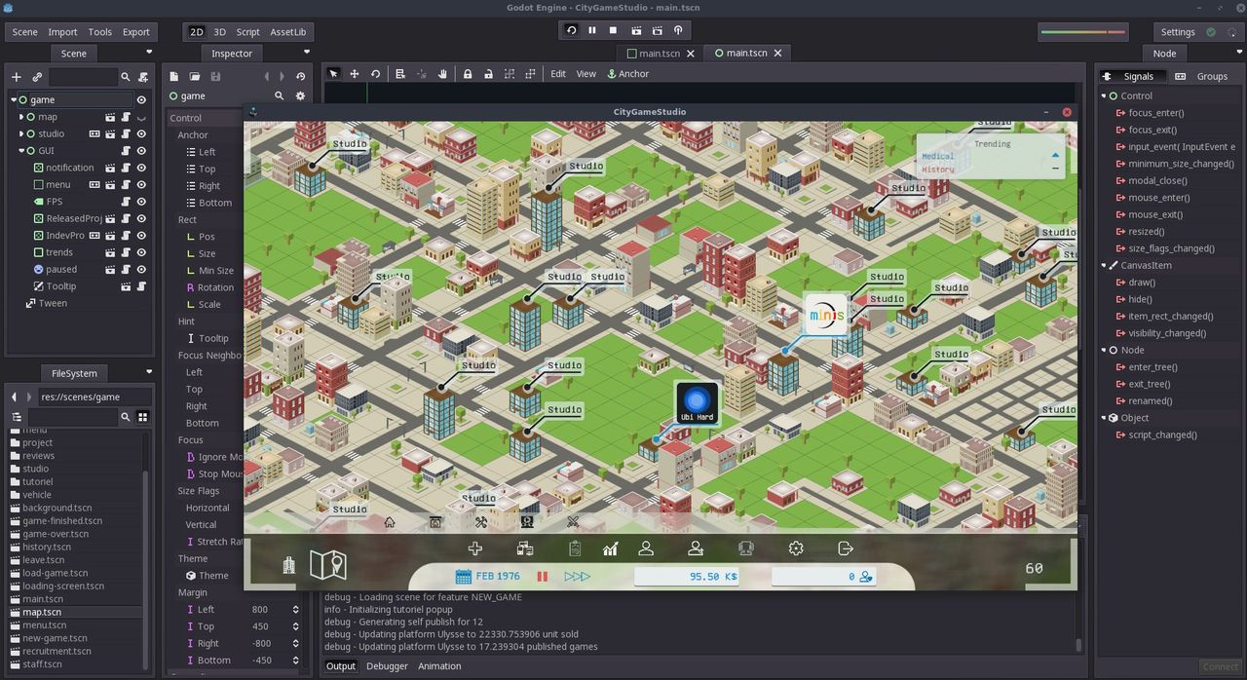Select the pan mode hand tool
This screenshot has width=1247, height=680.
(442, 74)
